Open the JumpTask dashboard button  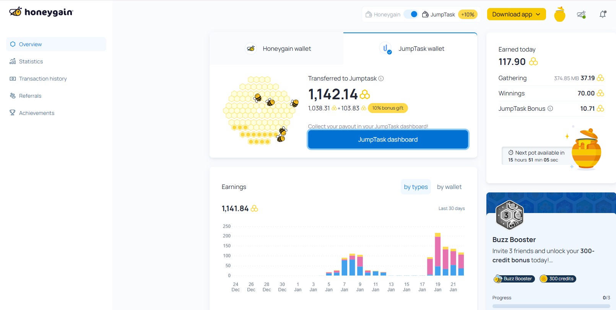pos(388,140)
